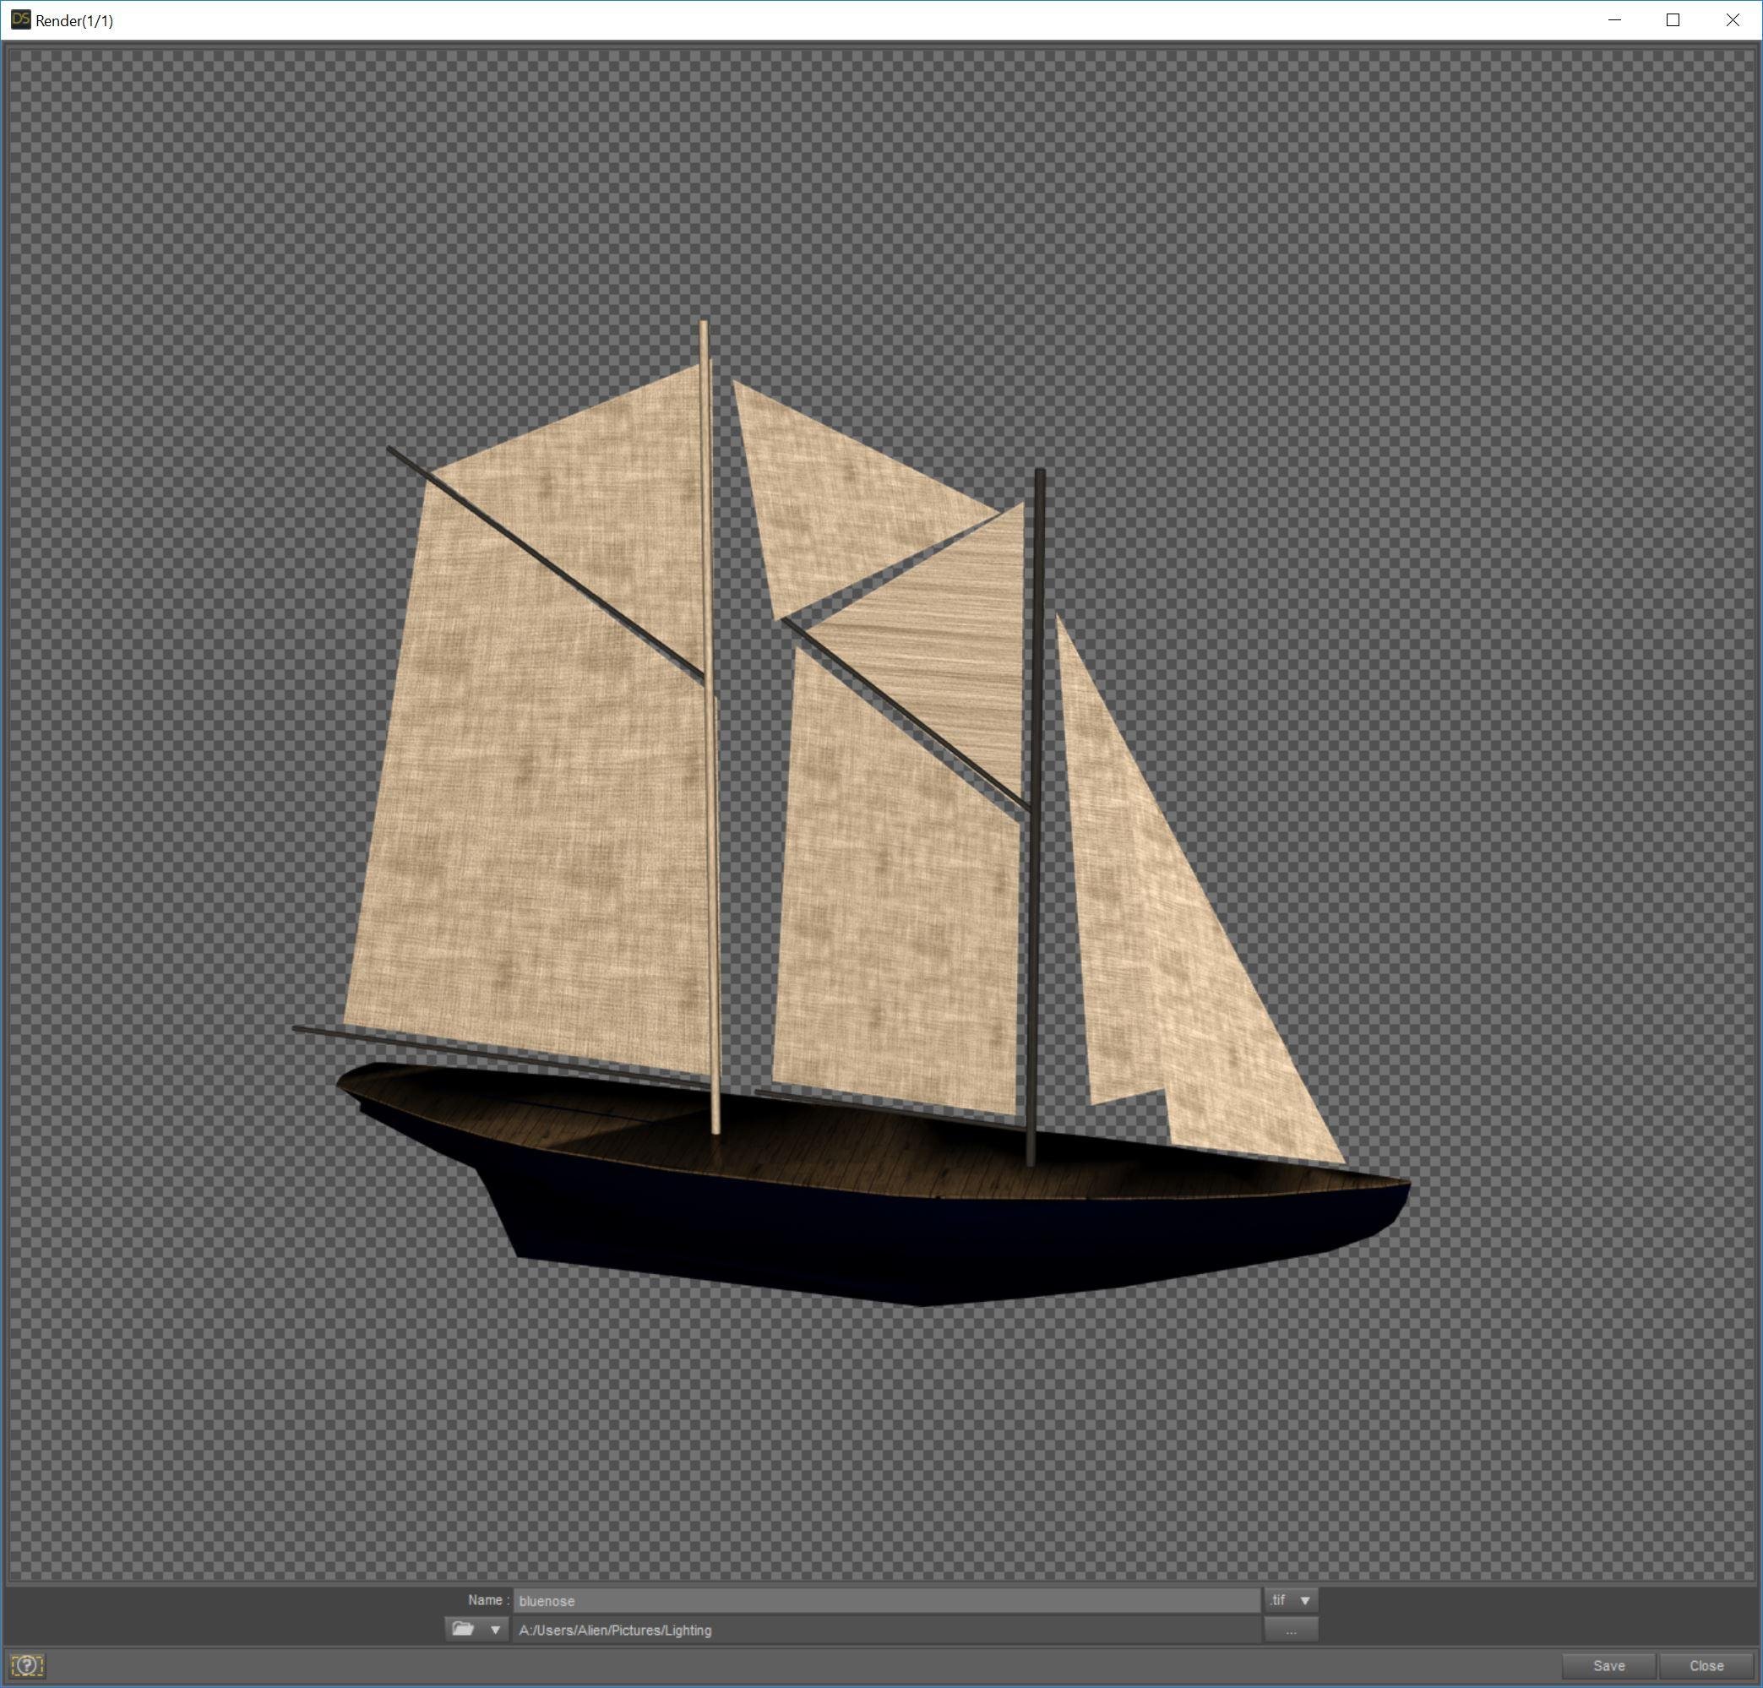Focus the Name field containing bluenose

click(x=885, y=1601)
